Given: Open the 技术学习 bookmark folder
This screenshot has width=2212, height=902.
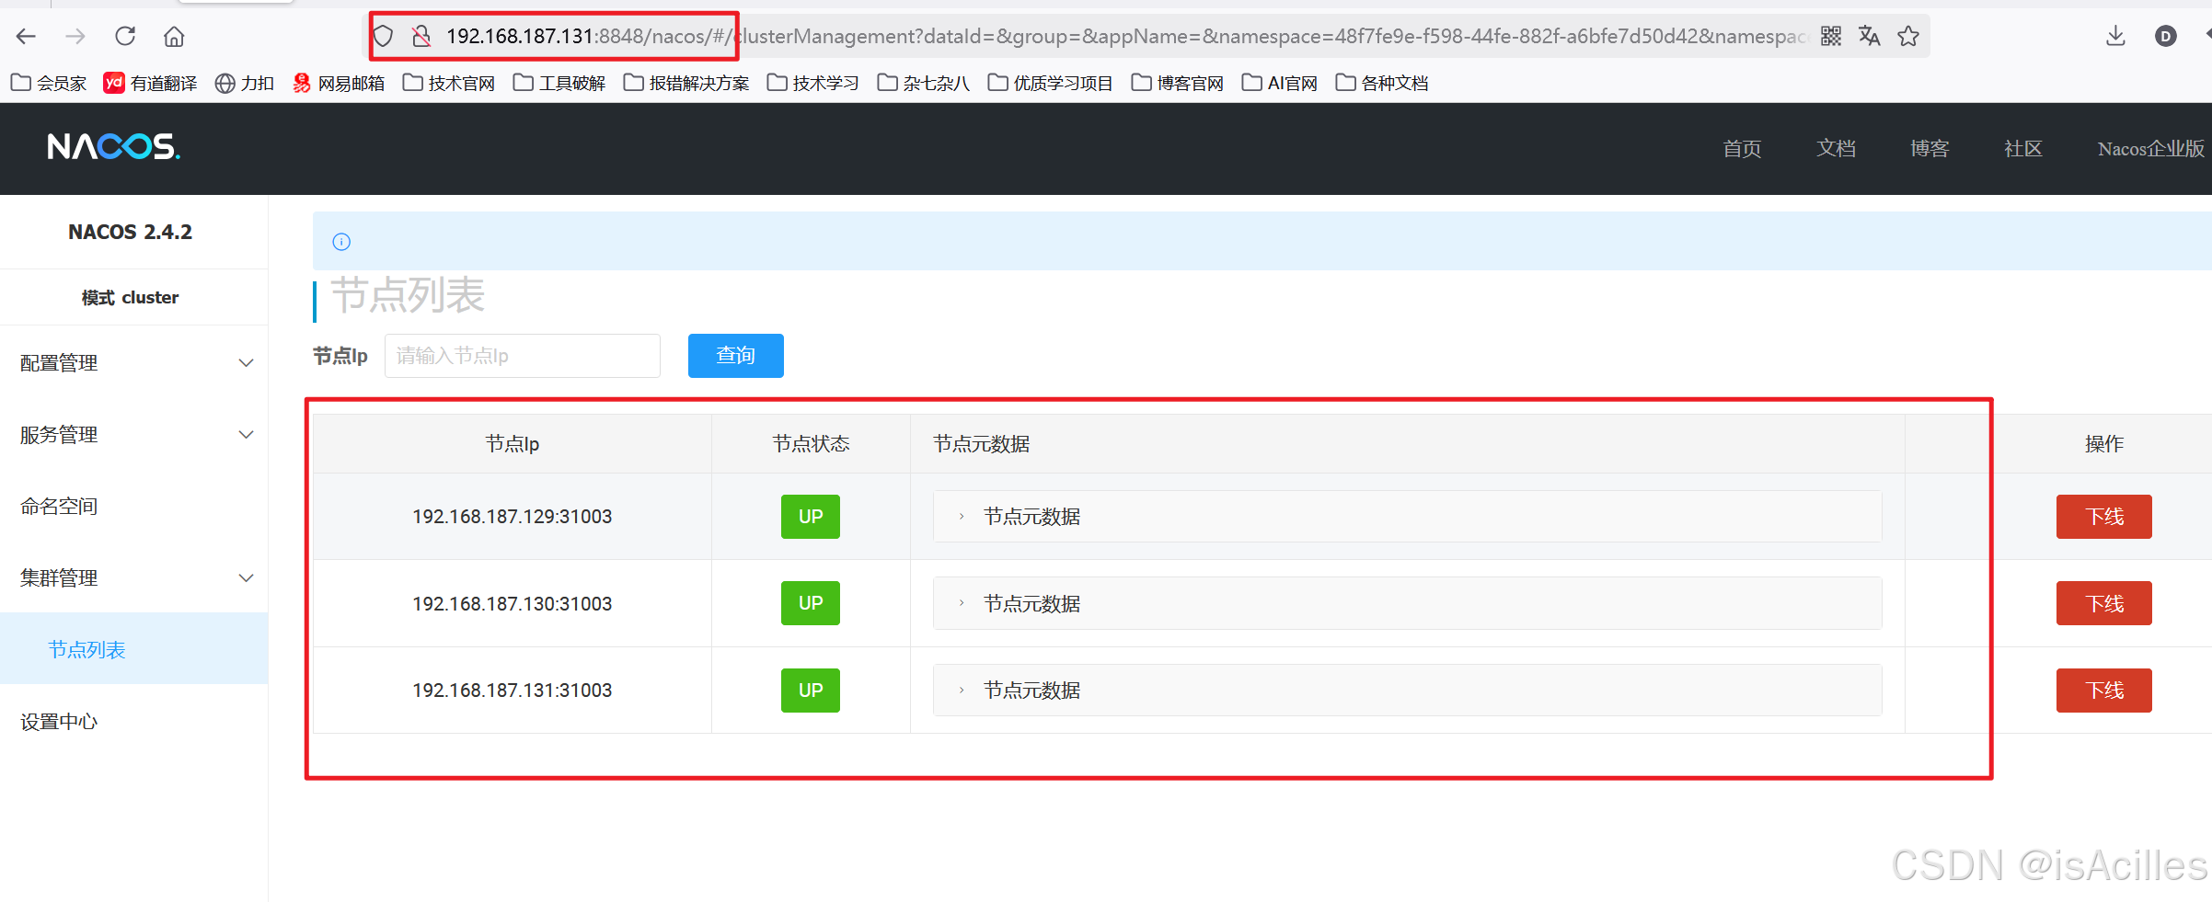Looking at the screenshot, I should point(813,83).
